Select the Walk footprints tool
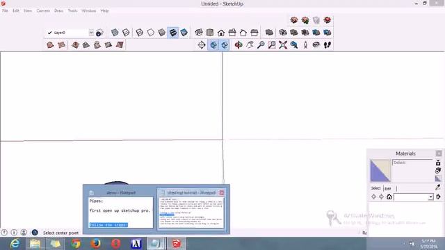445x250 pixels. tap(327, 44)
